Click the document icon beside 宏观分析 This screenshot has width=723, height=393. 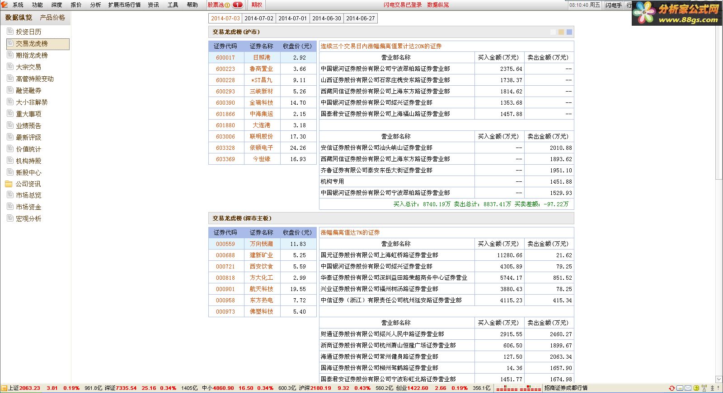10,218
